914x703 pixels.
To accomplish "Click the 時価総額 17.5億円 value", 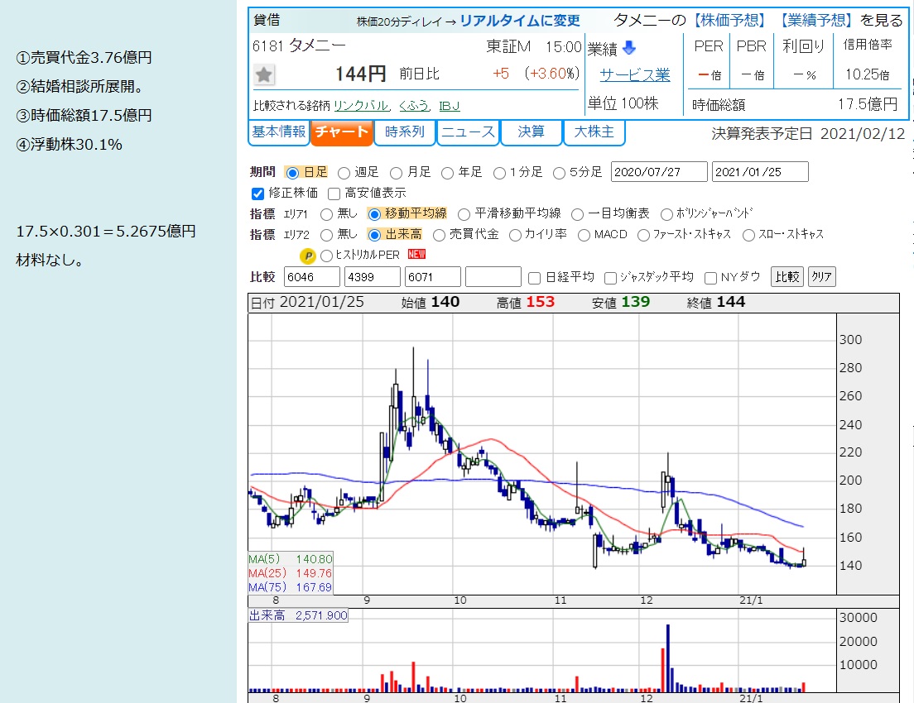I will [868, 104].
